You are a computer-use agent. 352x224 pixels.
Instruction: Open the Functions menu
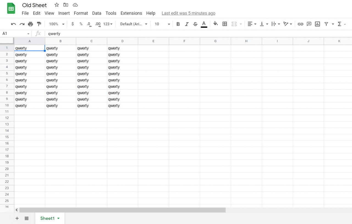[340, 24]
